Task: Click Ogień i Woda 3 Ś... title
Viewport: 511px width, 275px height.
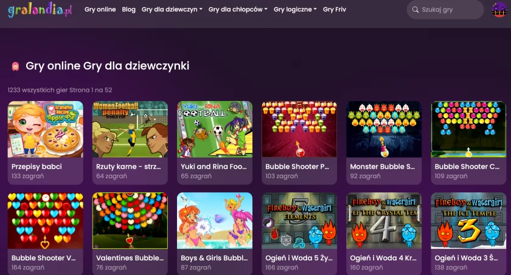Action: click(467, 258)
